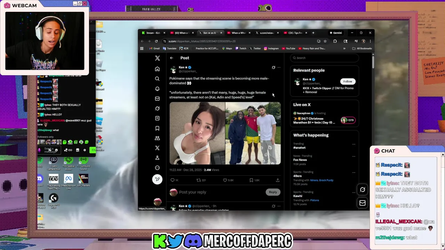Open three-dot menu for 49ers trend
Screen dimensions: 445x250
pos(354,172)
